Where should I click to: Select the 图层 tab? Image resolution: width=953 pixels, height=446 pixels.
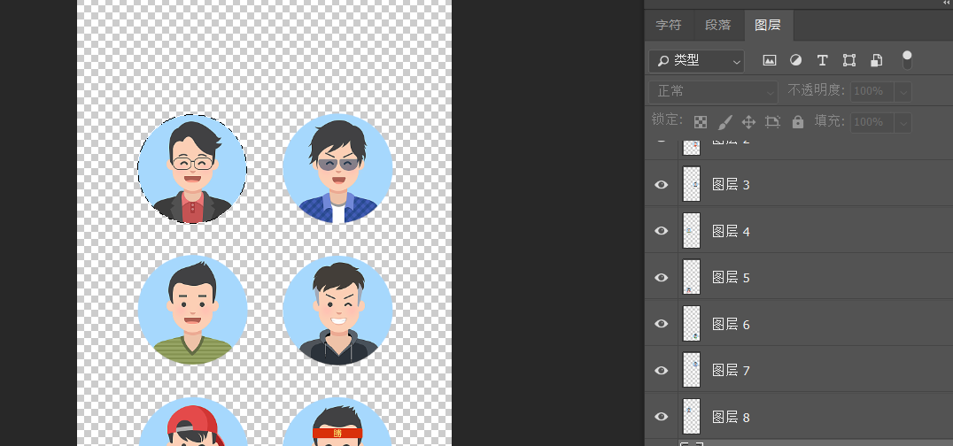[768, 26]
